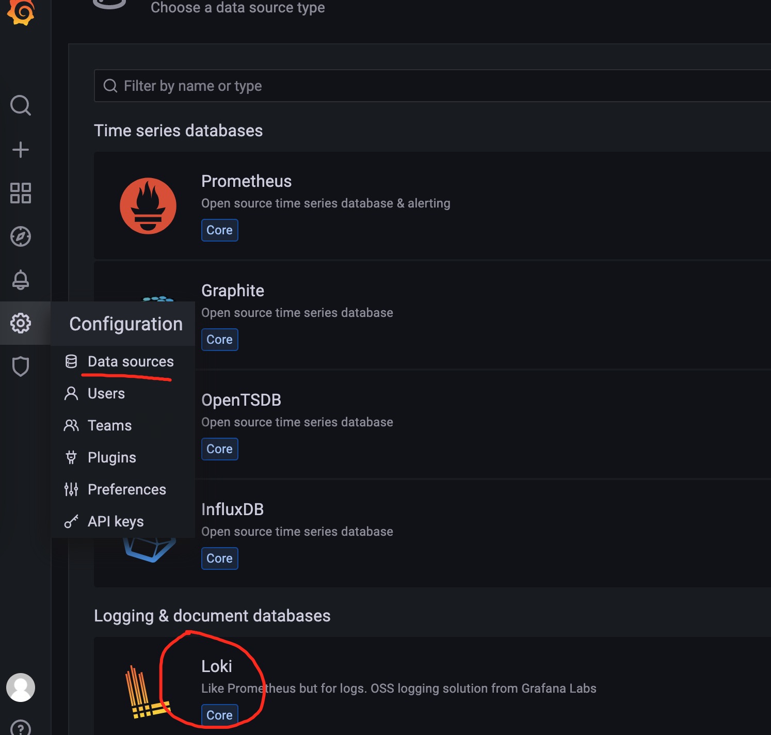Click the user avatar at bottom

point(21,687)
